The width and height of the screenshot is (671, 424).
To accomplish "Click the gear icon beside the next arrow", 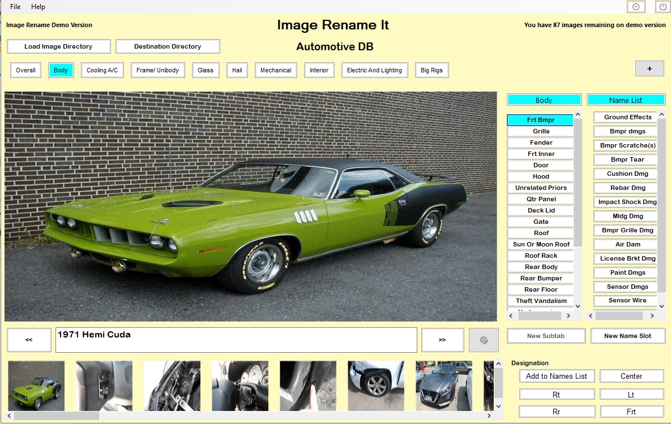I will pos(484,340).
